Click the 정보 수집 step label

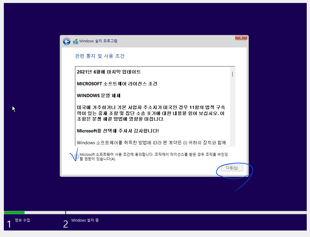22,220
